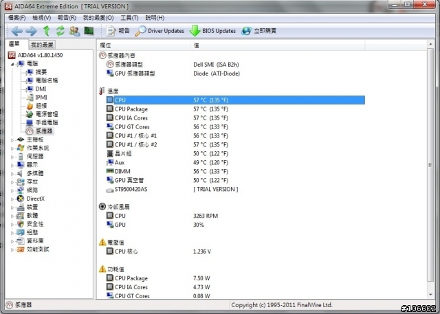Expand 伺服器 tree node
440x314 pixels.
(x=12, y=157)
